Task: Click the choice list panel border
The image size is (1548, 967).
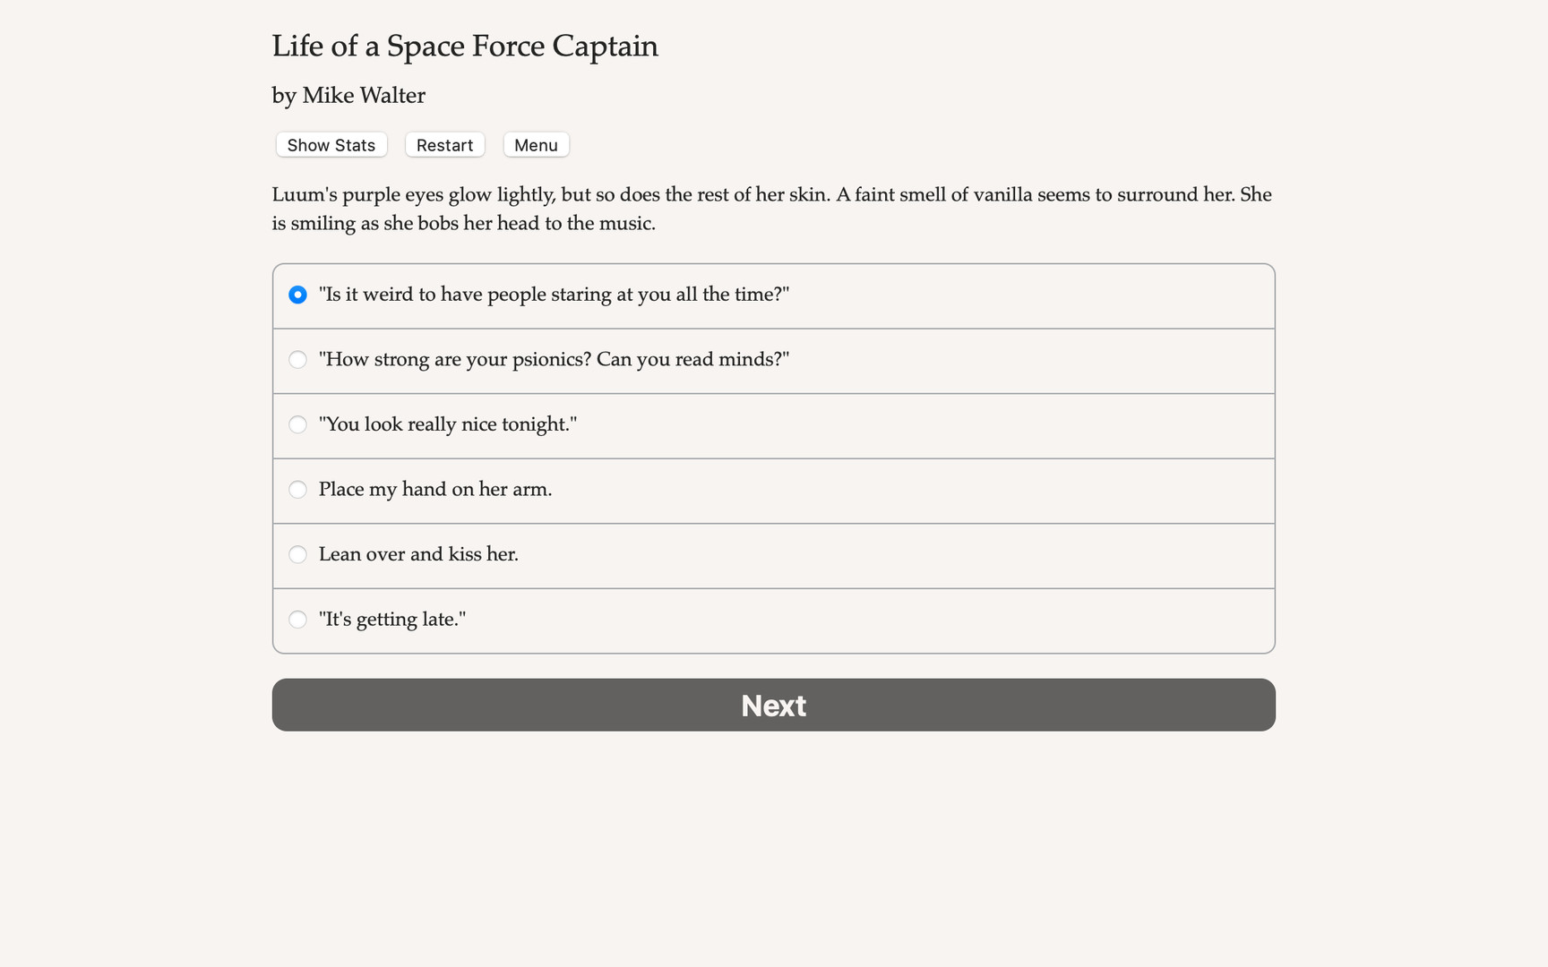Action: (x=773, y=263)
